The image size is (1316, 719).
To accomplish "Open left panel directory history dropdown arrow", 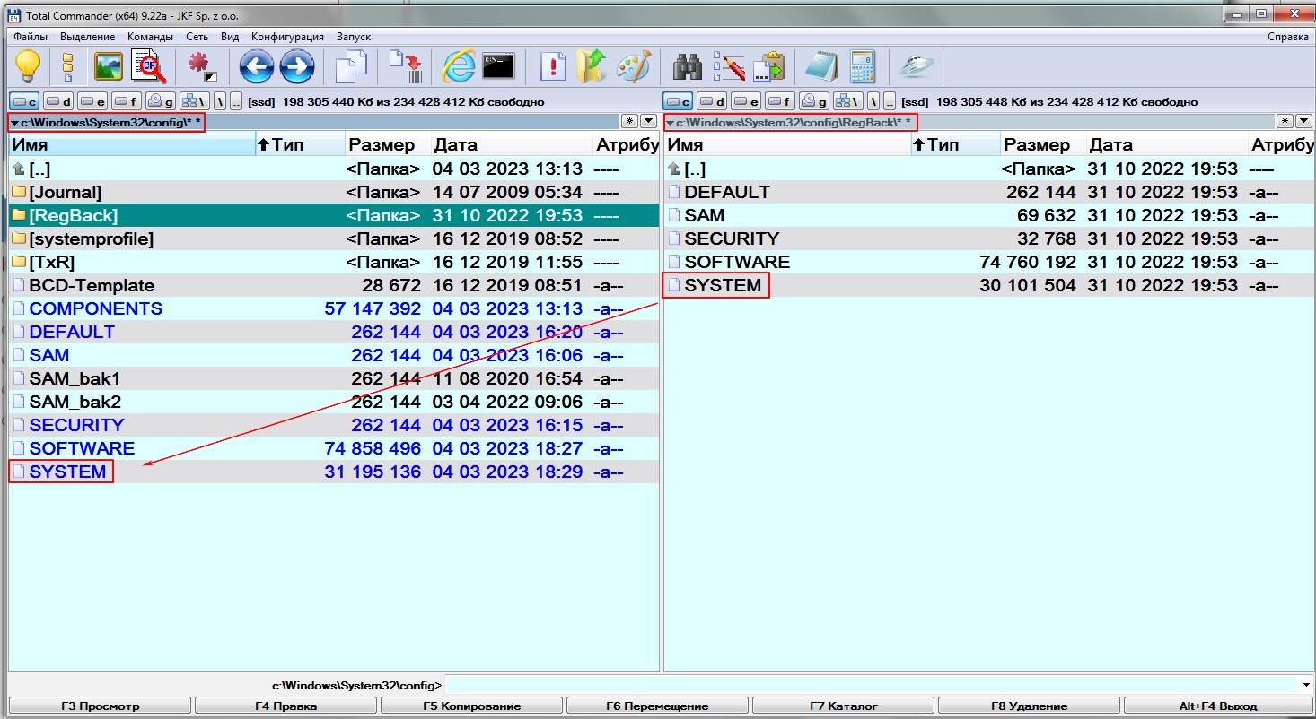I will click(x=648, y=121).
